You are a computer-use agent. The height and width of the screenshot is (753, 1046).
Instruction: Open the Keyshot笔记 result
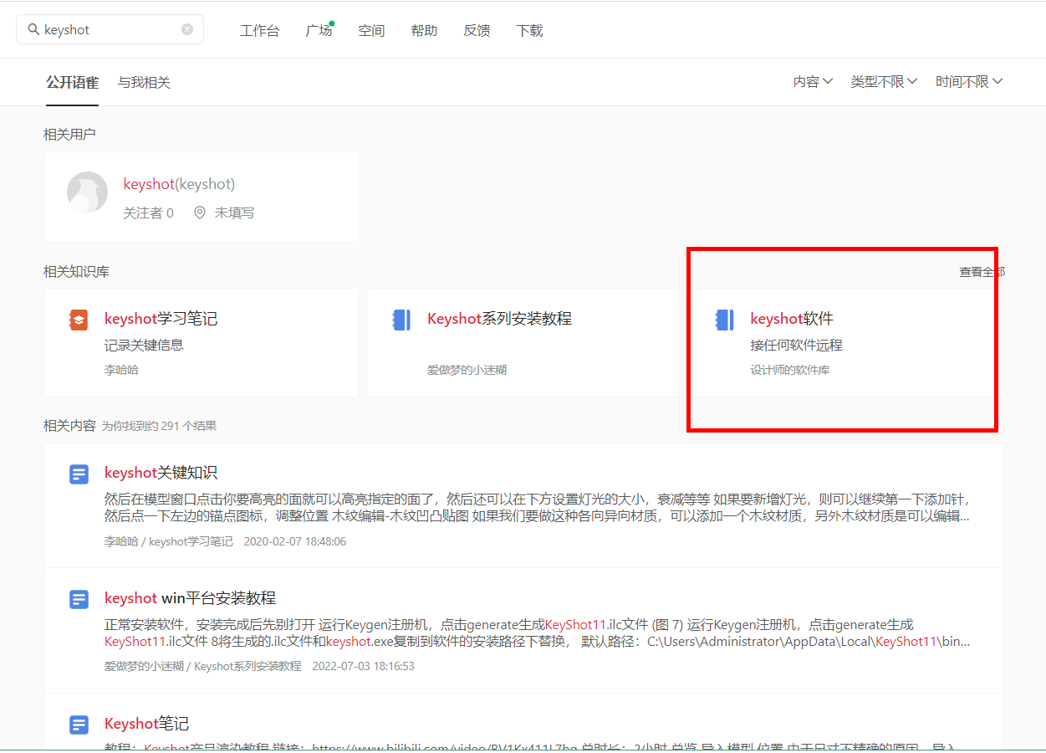146,724
